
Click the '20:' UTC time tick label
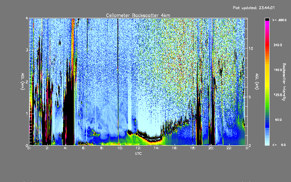tap(211, 148)
